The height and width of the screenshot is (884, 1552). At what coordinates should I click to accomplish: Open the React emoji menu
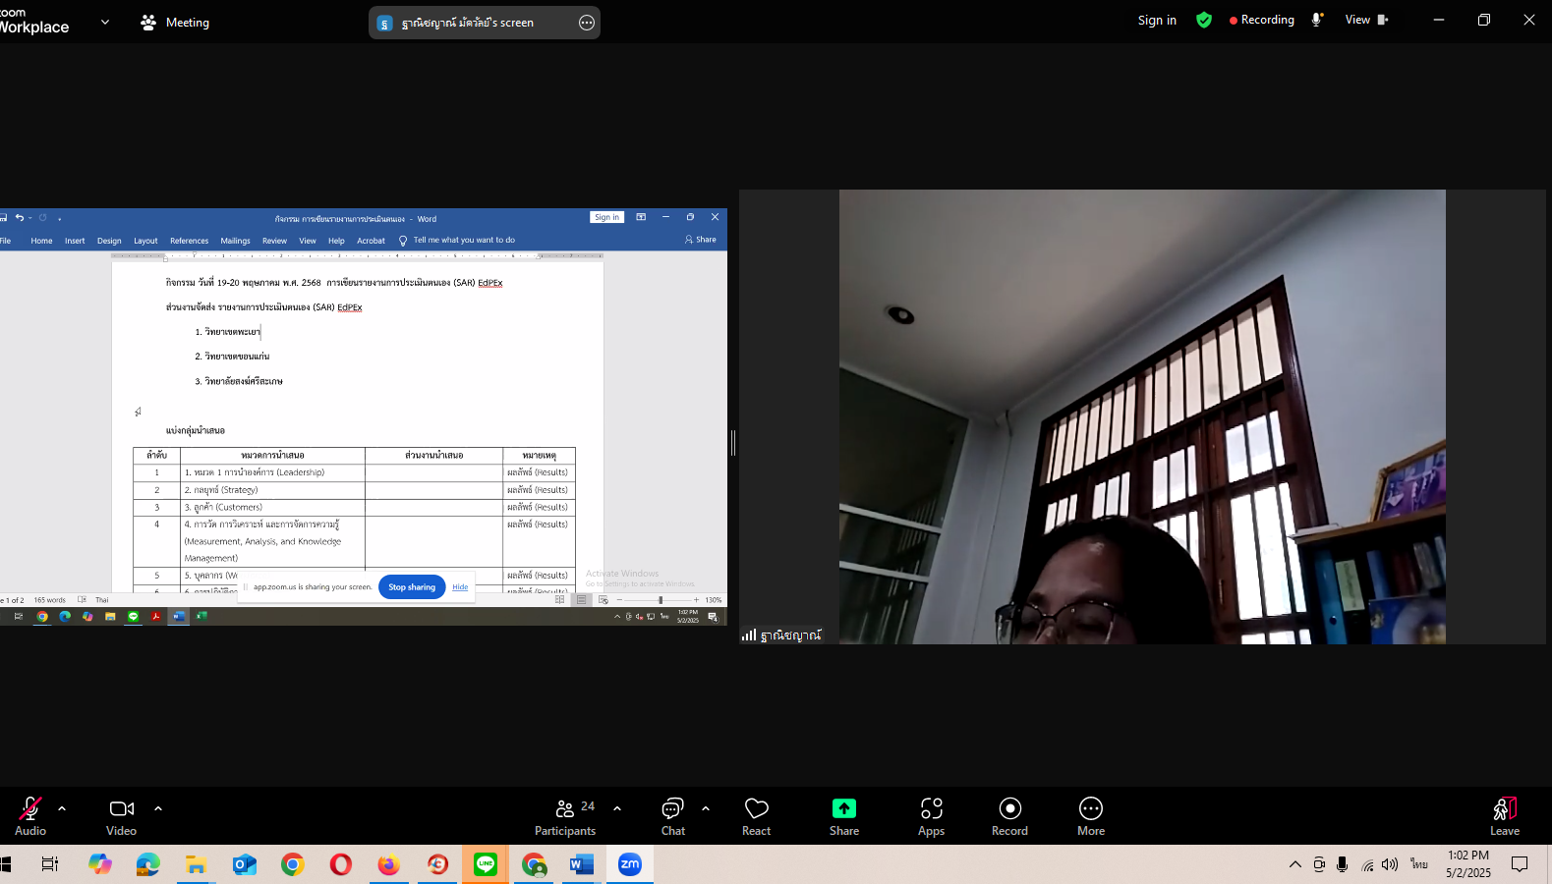coord(757,816)
